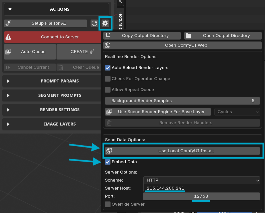The height and width of the screenshot is (213, 265).
Task: Enable Check For Operator Change
Action: (x=108, y=79)
